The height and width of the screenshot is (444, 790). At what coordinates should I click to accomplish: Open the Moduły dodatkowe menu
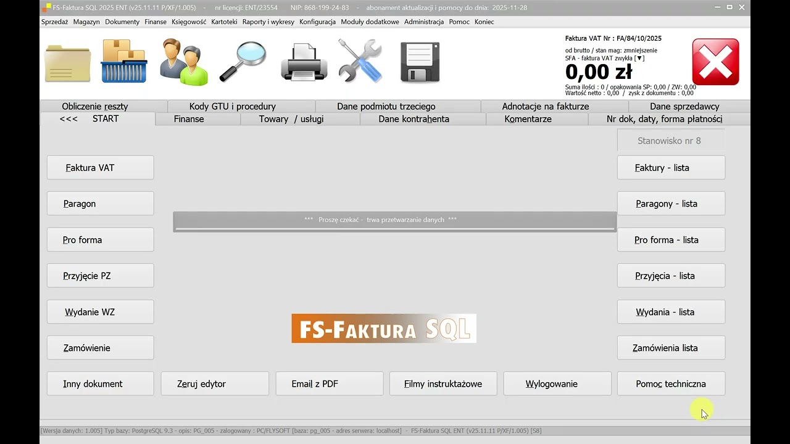click(x=370, y=22)
